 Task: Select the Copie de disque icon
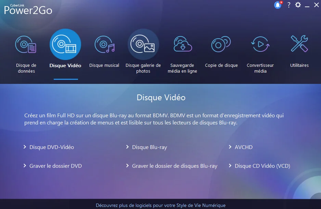click(221, 44)
